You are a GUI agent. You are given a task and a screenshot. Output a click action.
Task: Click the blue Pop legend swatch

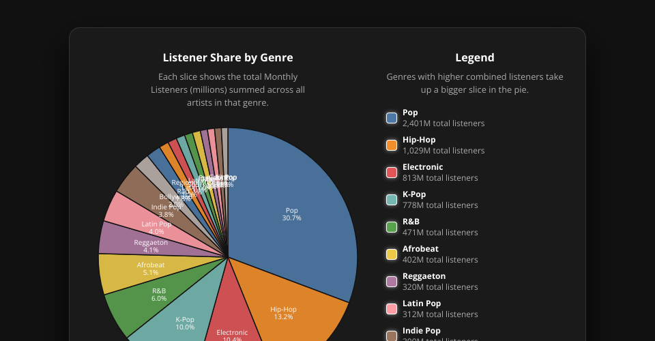[392, 118]
